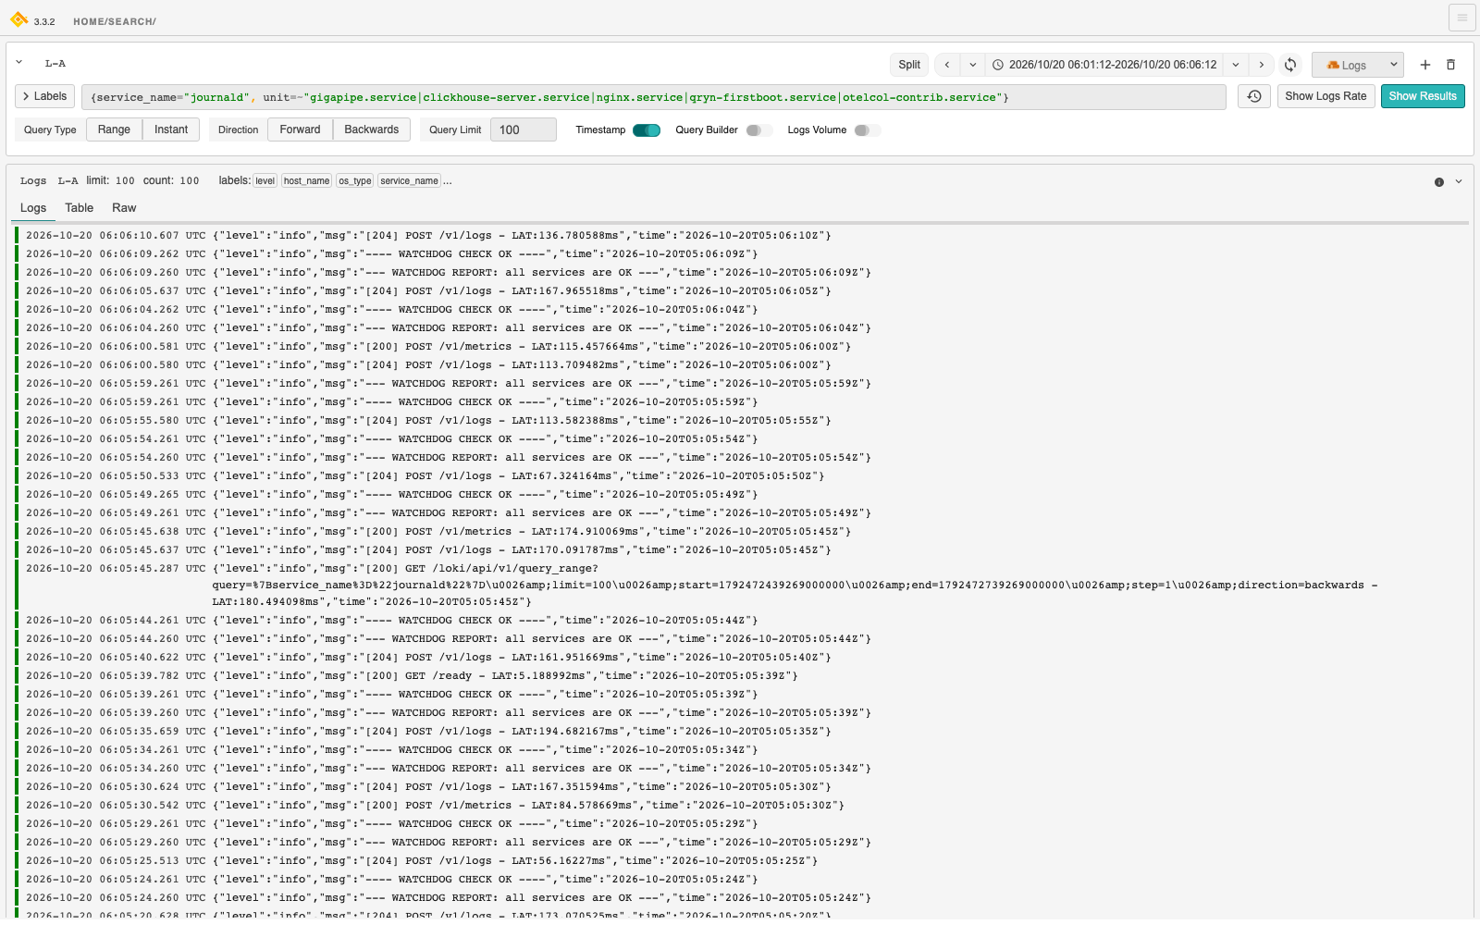Go to the next time range
The width and height of the screenshot is (1480, 925).
tap(1262, 65)
